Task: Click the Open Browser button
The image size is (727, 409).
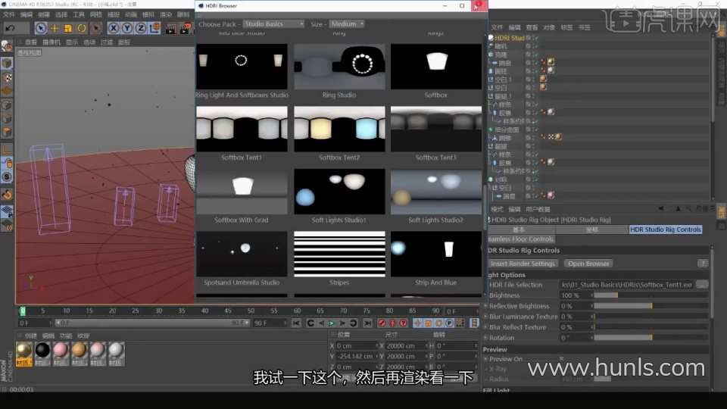Action: 588,264
